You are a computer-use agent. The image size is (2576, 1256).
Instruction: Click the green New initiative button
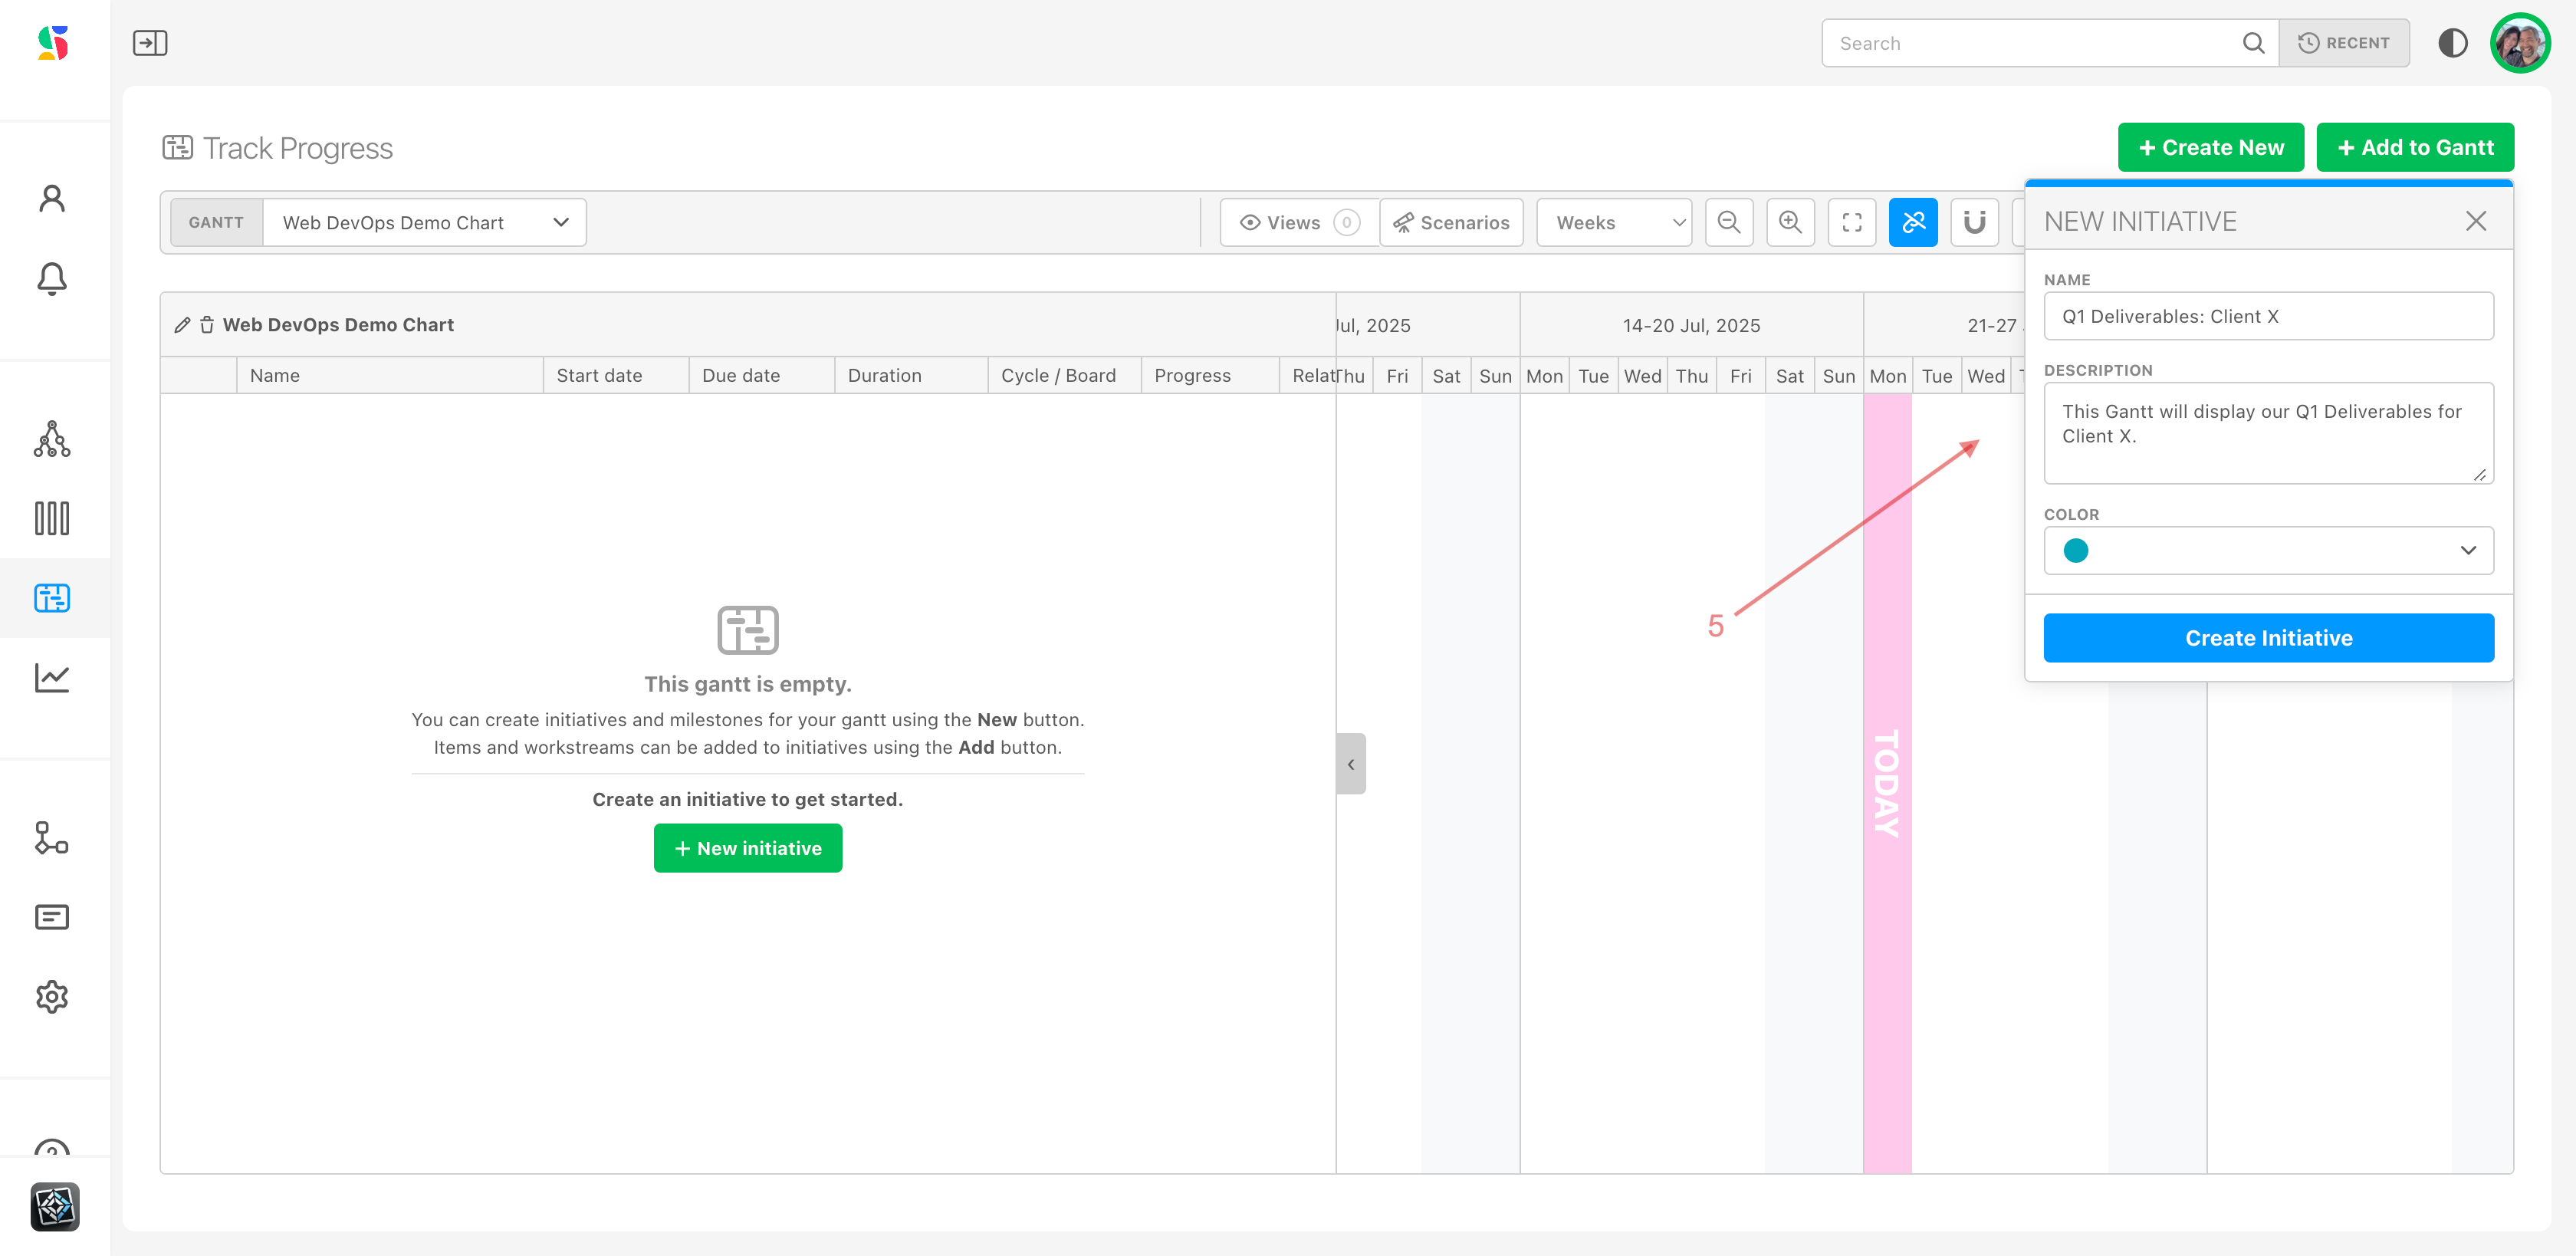(747, 848)
